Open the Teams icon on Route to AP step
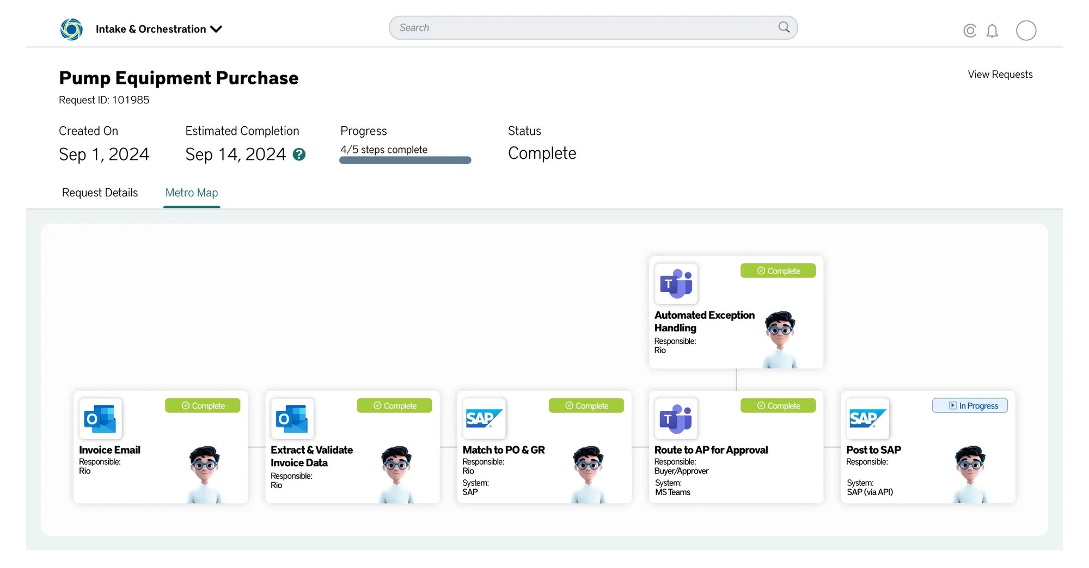 coord(676,419)
